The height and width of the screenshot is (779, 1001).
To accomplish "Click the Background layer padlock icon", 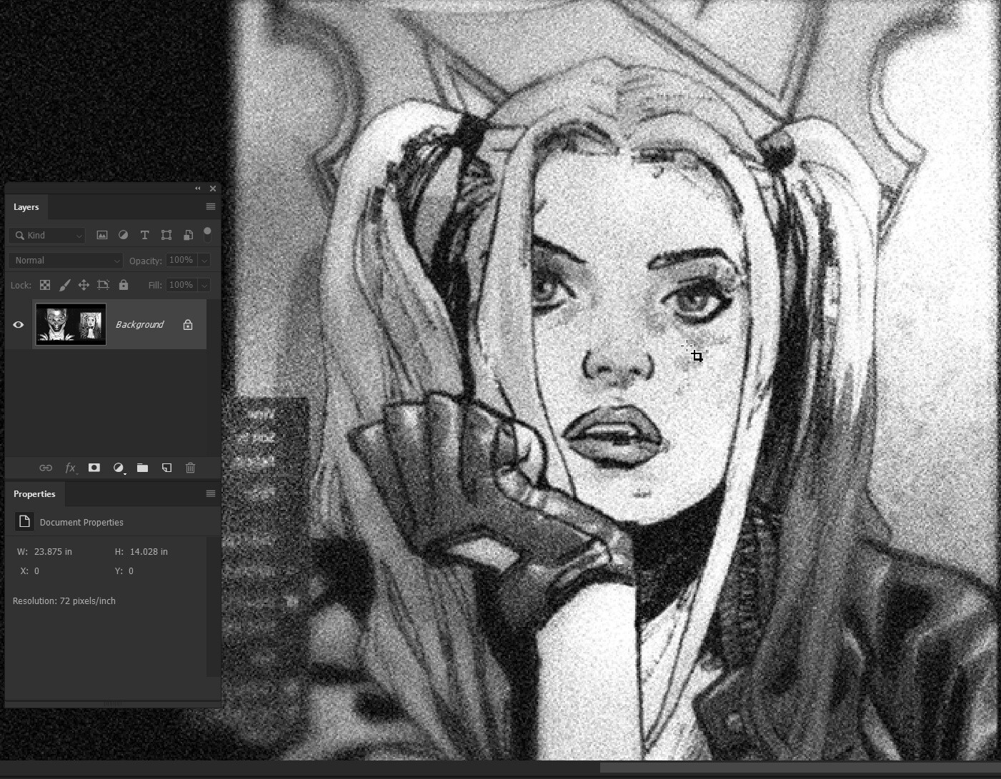I will [188, 325].
